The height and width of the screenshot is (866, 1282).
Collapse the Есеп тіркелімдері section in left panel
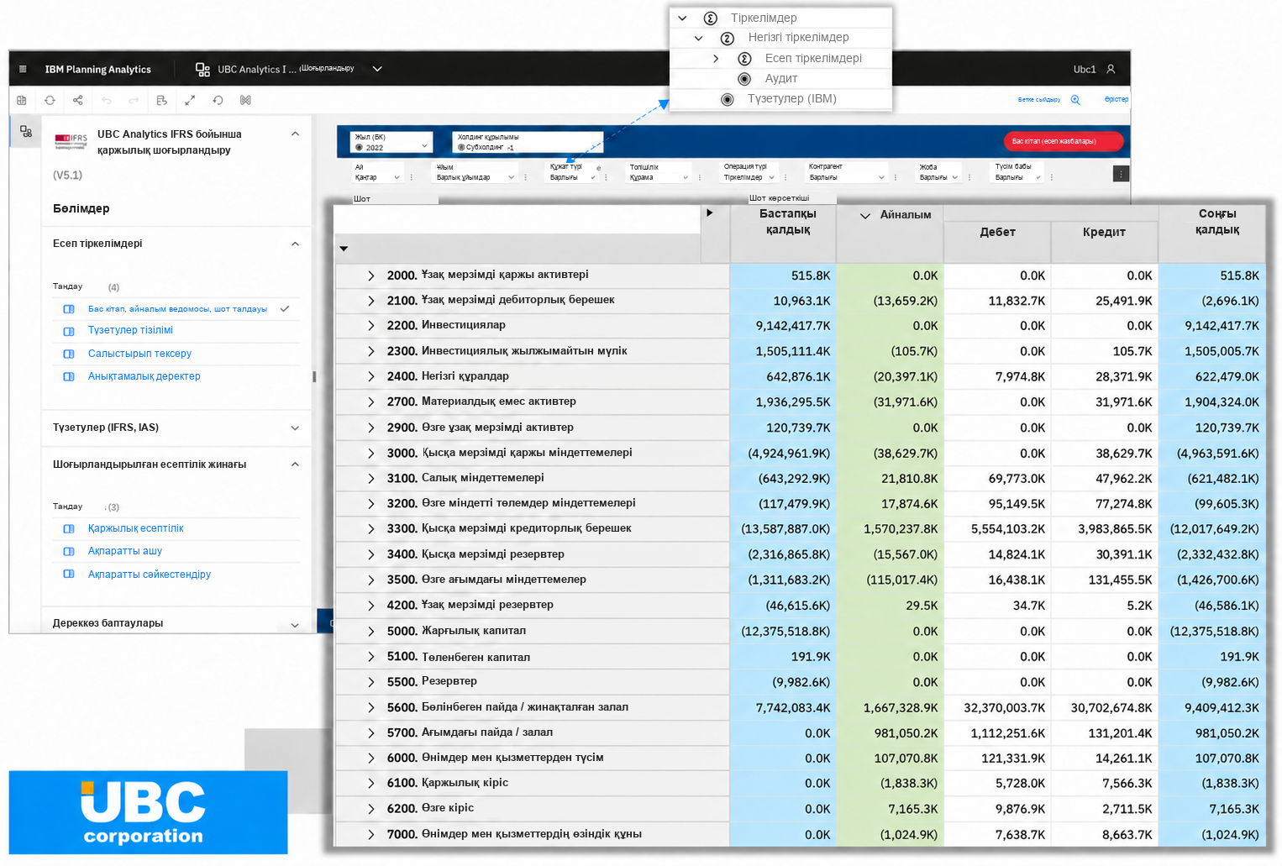point(295,244)
